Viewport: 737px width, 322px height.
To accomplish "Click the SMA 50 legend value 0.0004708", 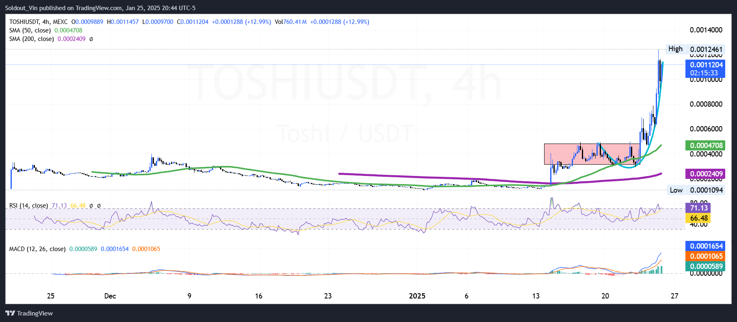I will click(x=68, y=30).
